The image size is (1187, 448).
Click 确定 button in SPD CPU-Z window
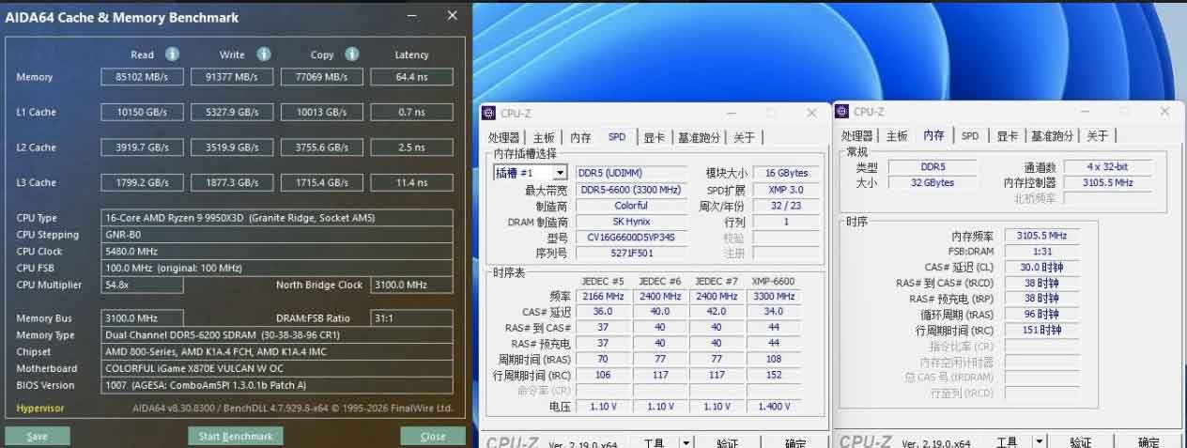[795, 442]
